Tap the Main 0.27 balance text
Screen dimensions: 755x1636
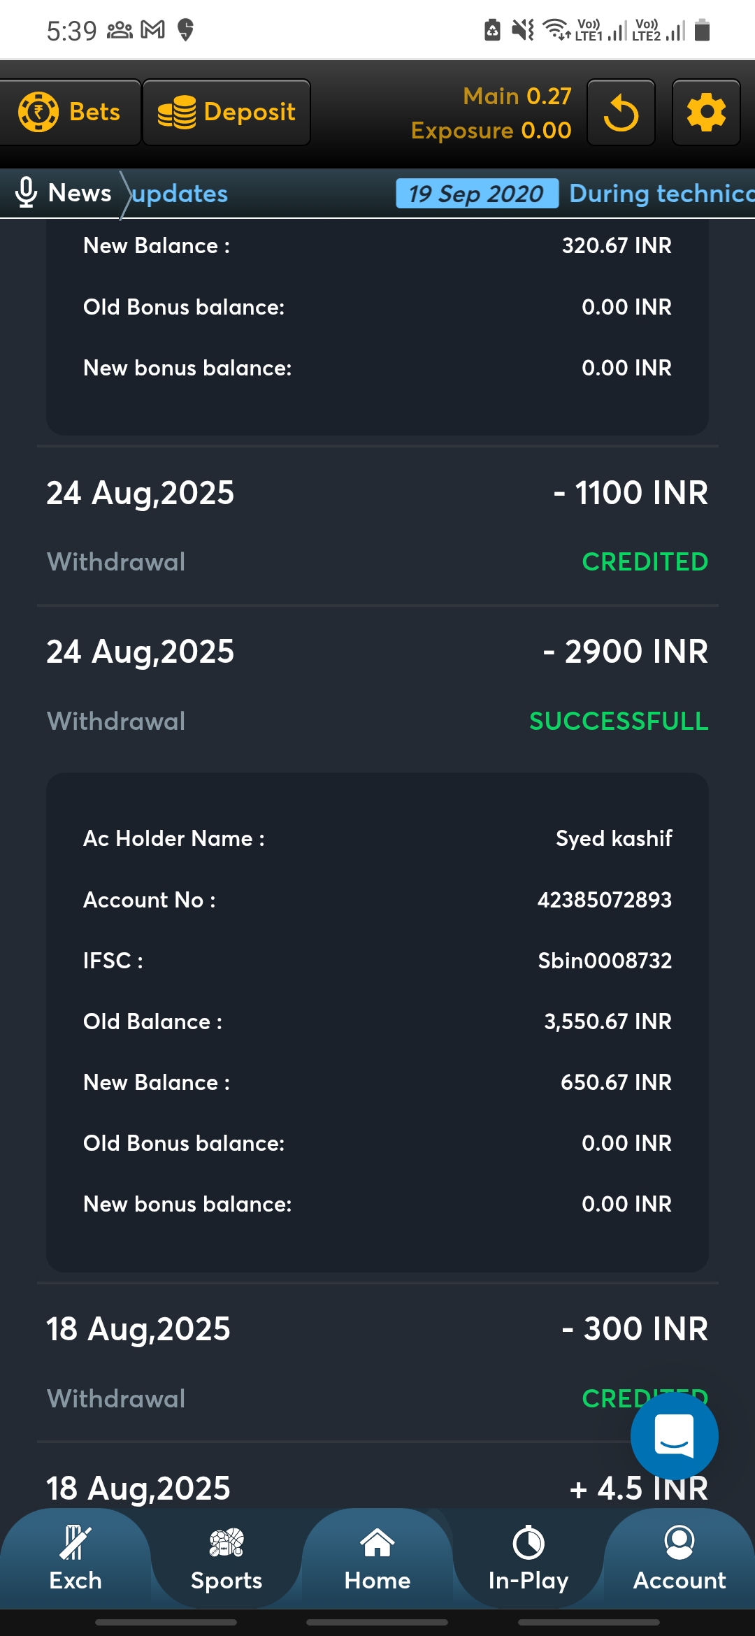[x=517, y=96]
